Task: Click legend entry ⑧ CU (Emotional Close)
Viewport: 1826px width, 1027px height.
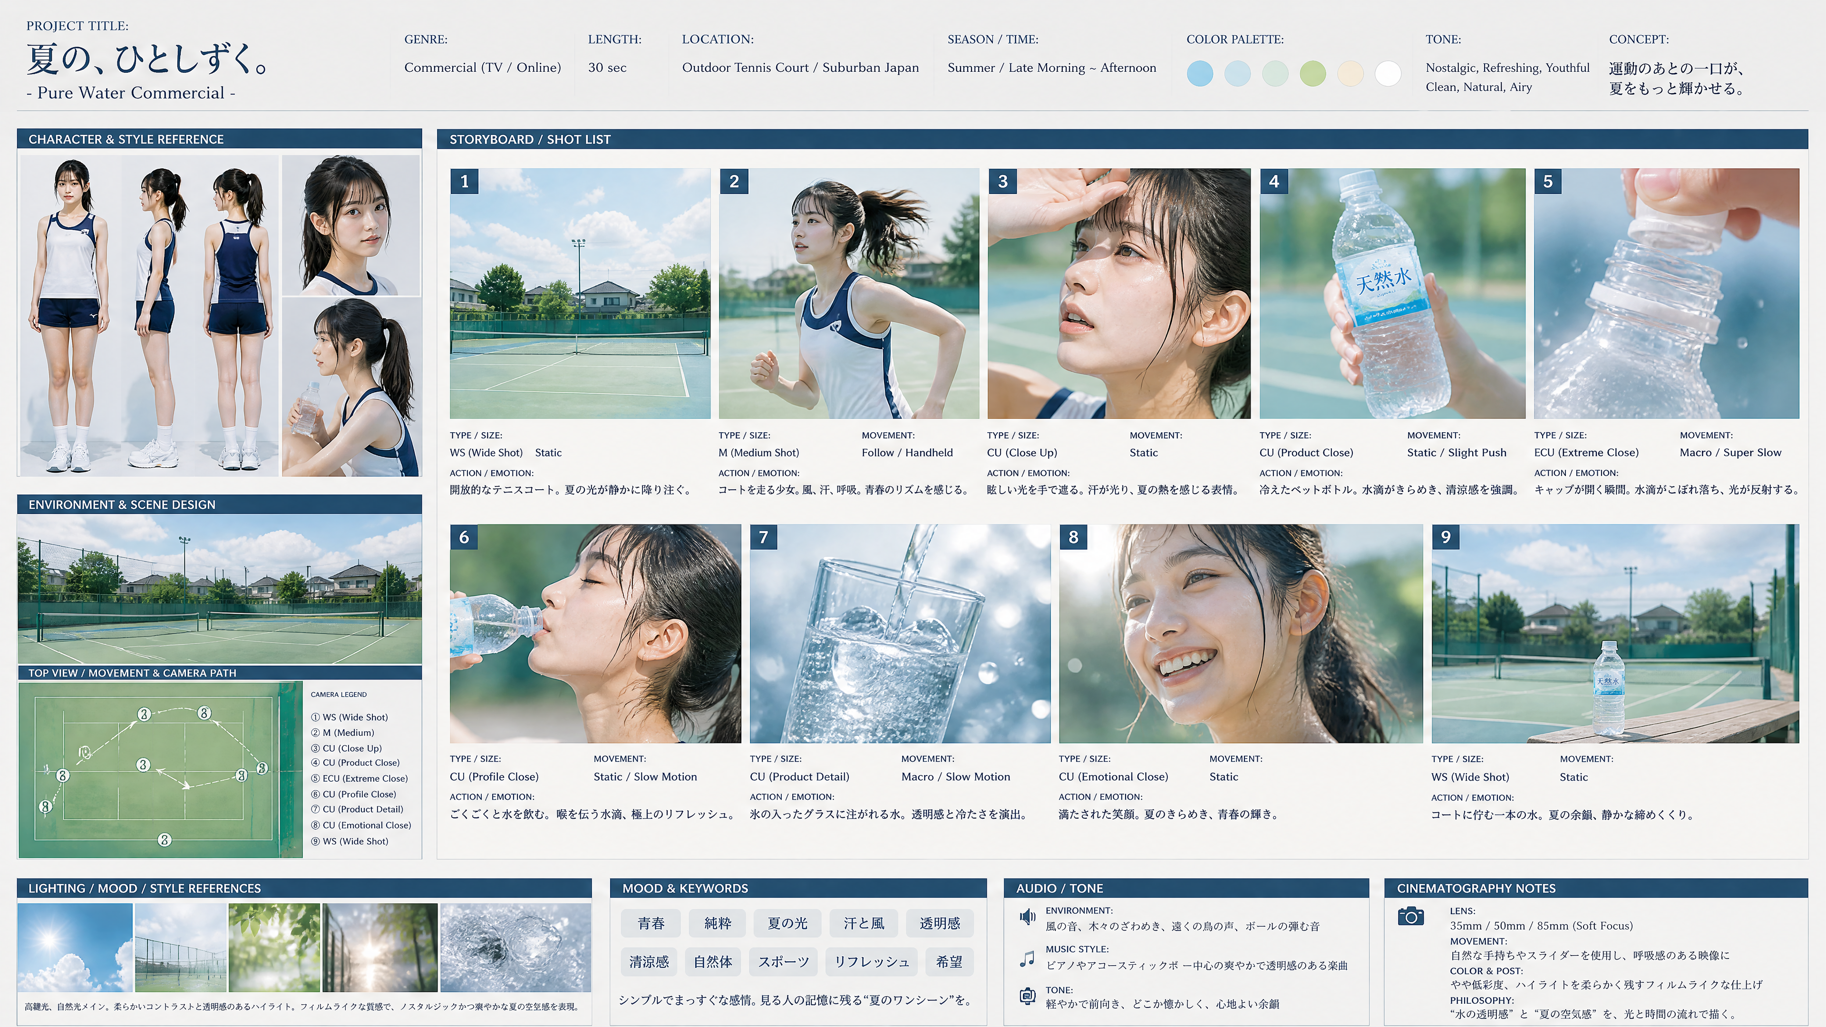Action: pyautogui.click(x=361, y=825)
